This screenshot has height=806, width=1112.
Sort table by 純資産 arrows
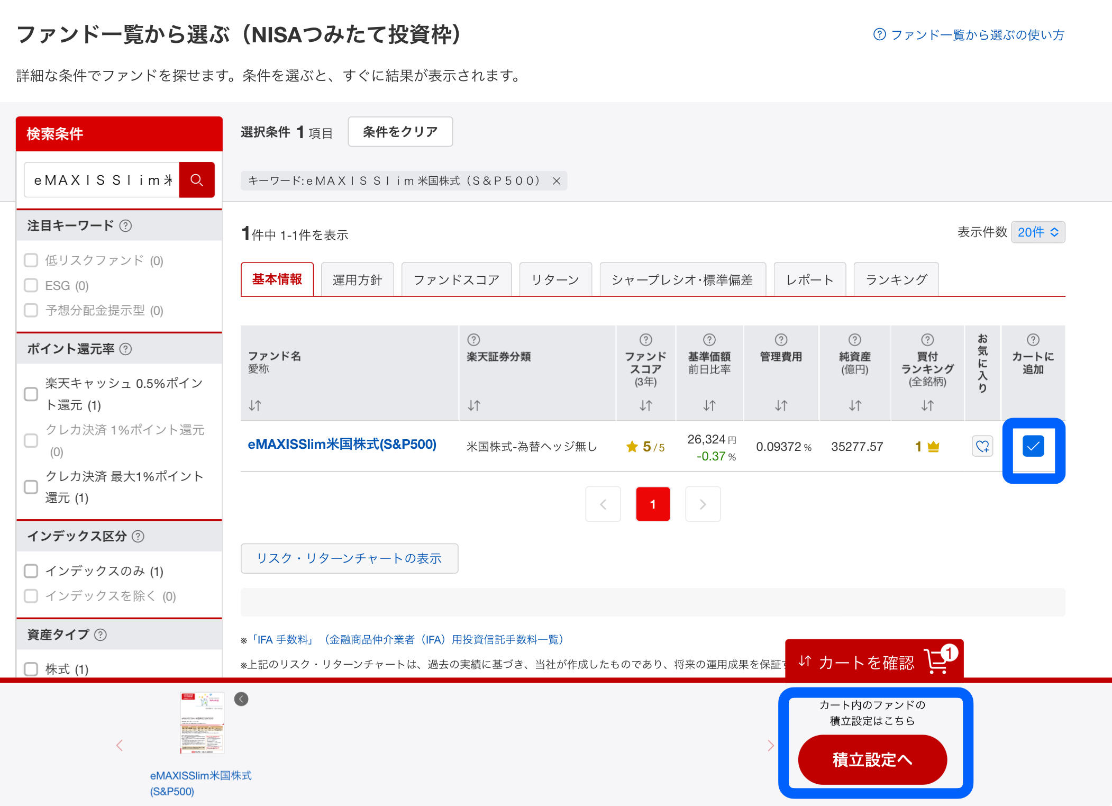click(855, 406)
